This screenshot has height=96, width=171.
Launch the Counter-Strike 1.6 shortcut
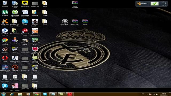15,58
